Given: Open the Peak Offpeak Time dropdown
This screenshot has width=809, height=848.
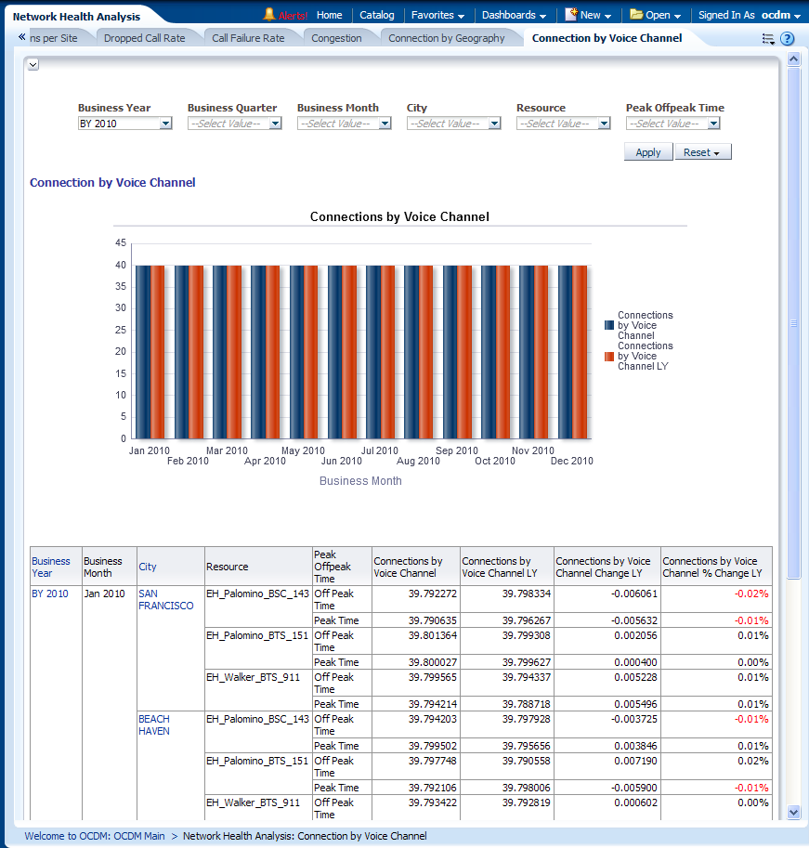Looking at the screenshot, I should point(713,124).
